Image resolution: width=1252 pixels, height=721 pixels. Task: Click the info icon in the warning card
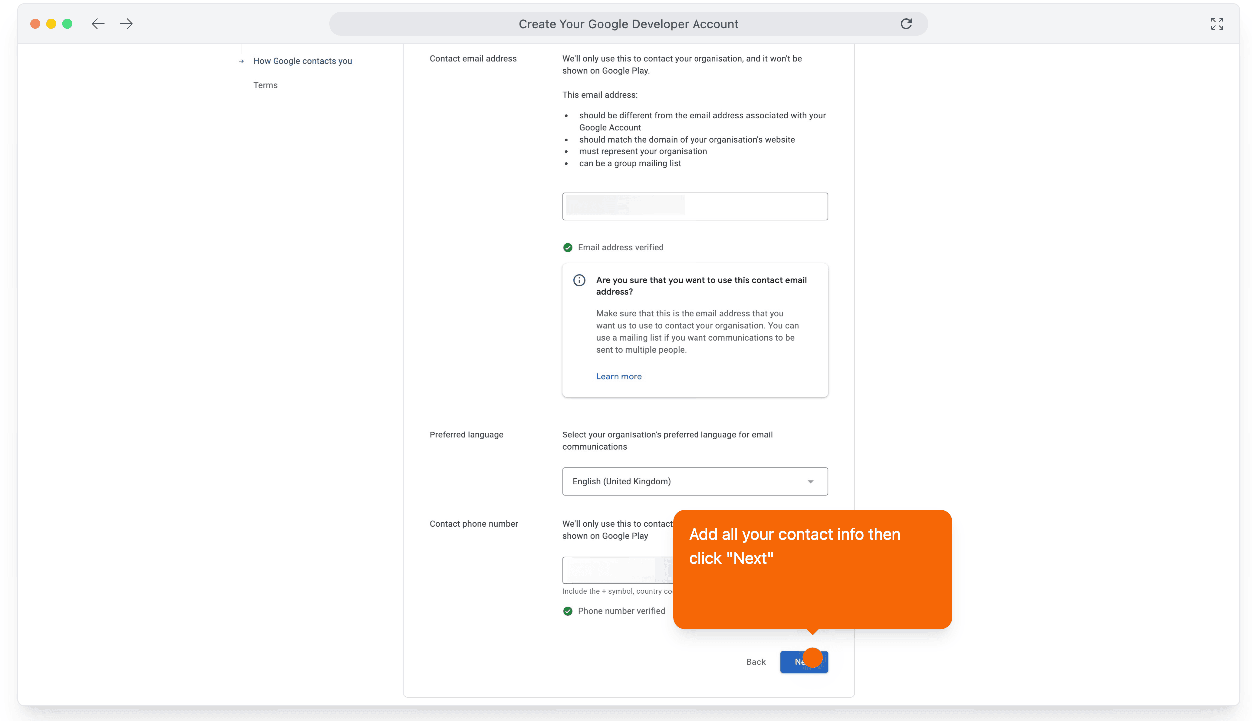[579, 280]
